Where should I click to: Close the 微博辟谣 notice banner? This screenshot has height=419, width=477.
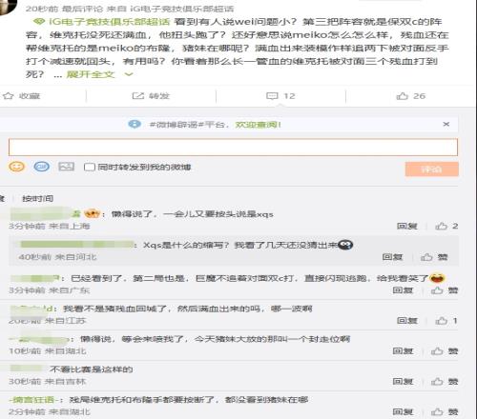[446, 124]
